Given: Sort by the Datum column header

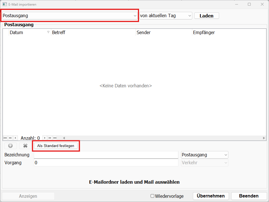Looking at the screenshot, I should [28, 32].
